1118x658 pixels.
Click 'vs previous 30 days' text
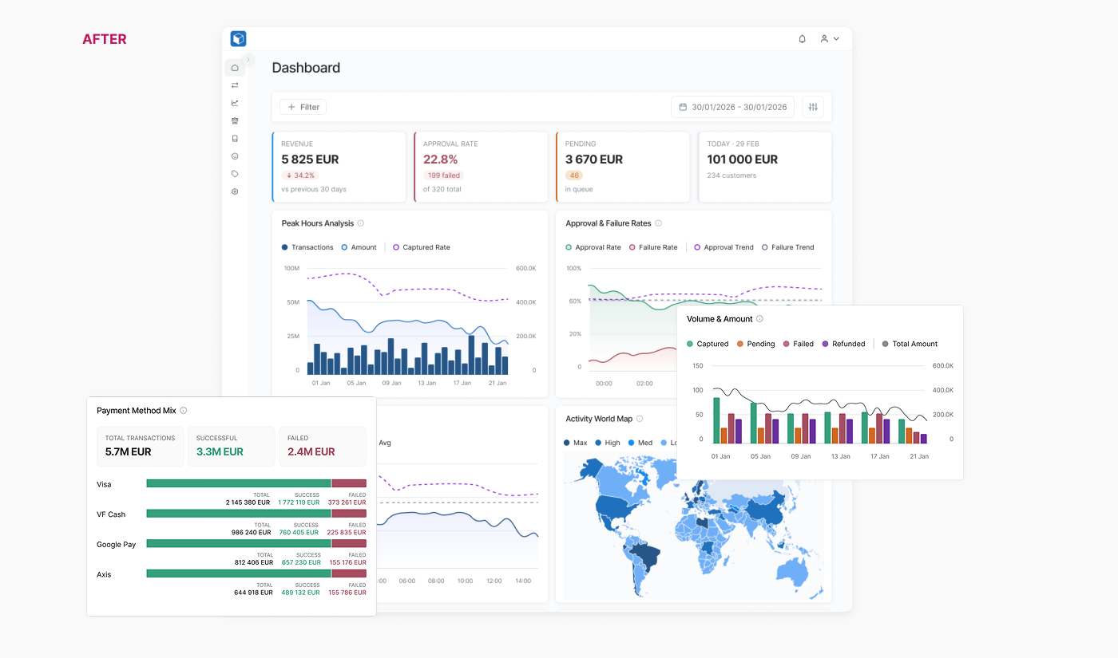314,189
